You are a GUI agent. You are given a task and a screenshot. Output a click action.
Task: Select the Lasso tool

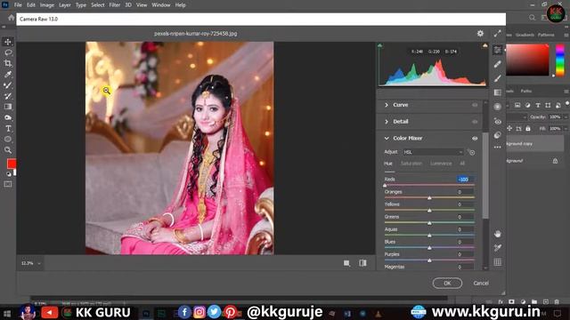pyautogui.click(x=8, y=52)
